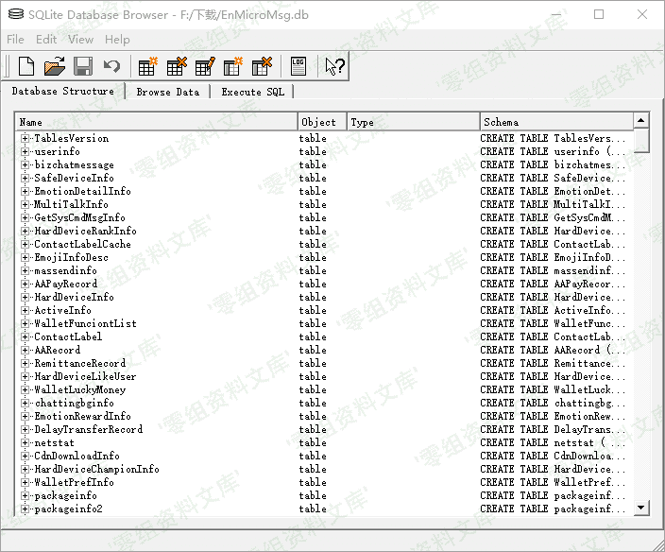Switch to the Execute SQL tab
Screen dimensions: 665x552
pos(252,92)
